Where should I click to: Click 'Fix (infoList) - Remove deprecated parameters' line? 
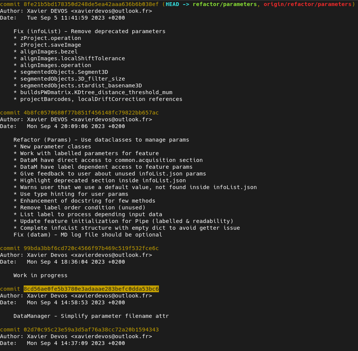coord(89,31)
